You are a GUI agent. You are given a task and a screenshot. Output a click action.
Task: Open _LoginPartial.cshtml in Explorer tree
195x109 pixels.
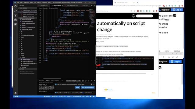pyautogui.click(x=27, y=61)
